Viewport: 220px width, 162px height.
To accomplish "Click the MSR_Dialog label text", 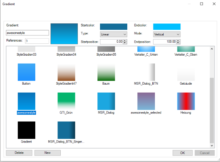I will tap(106, 112).
